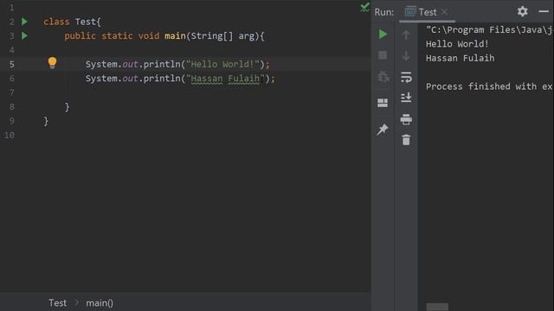The width and height of the screenshot is (554, 311).
Task: Toggle soft-wrap in the Run console
Action: (x=406, y=77)
